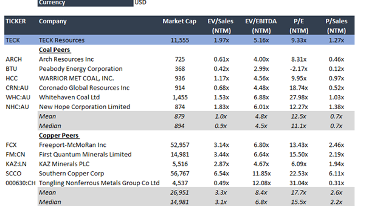Select First Quantum P/E value 15.50x

(x=299, y=155)
